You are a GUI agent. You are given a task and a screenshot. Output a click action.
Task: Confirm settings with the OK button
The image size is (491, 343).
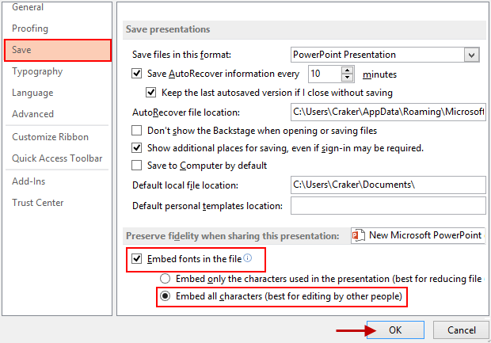click(395, 330)
